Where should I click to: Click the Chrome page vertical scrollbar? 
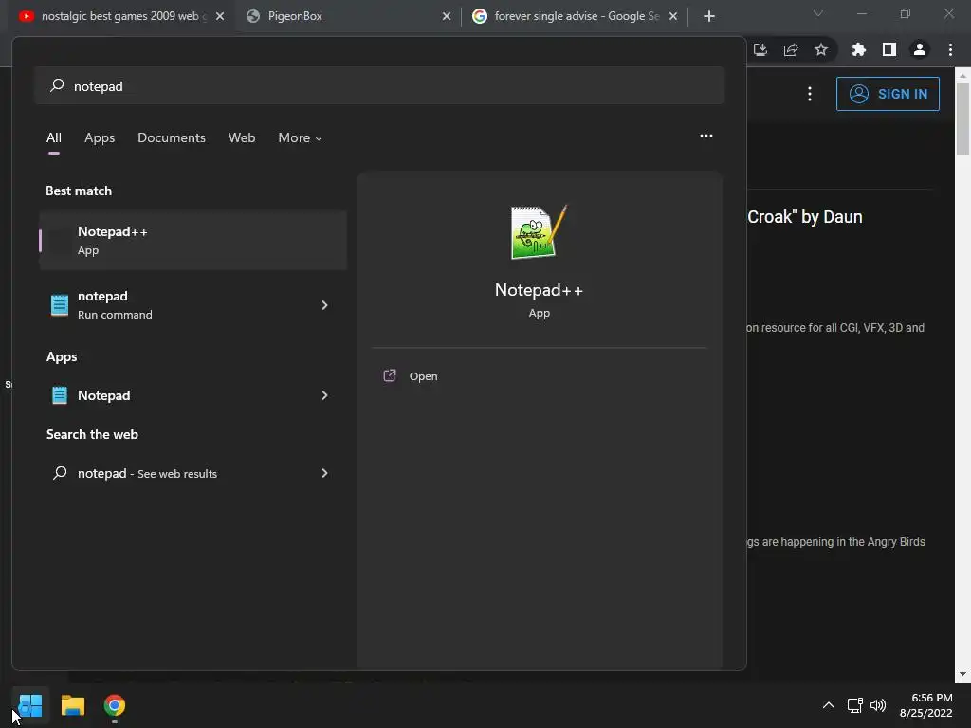coord(962,119)
